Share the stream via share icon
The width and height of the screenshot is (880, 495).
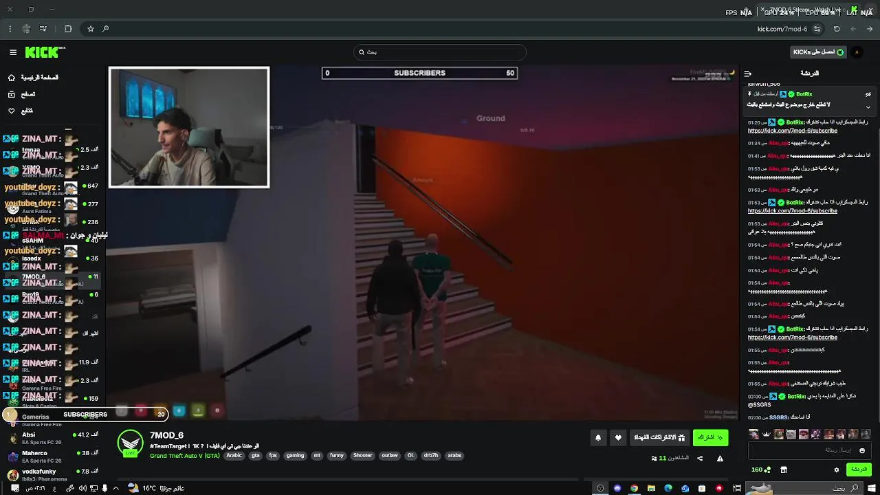tap(700, 459)
